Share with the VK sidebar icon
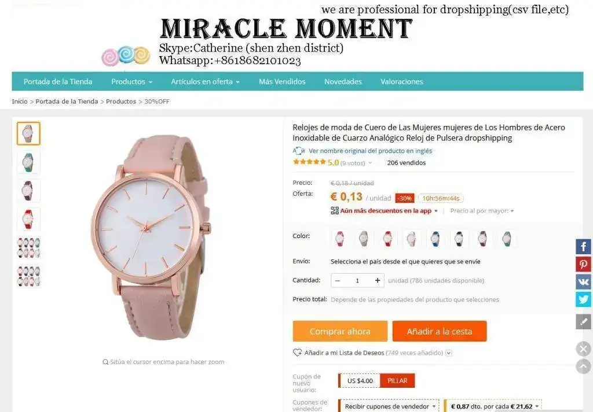This screenshot has height=412, width=593. tap(583, 282)
